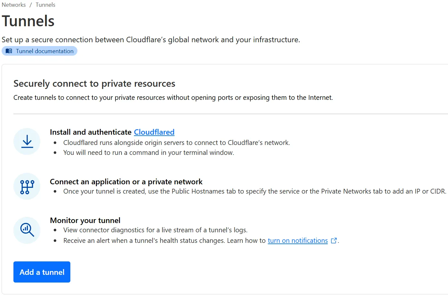
Task: Select the network nodes icon for connecting applications
Action: point(27,186)
